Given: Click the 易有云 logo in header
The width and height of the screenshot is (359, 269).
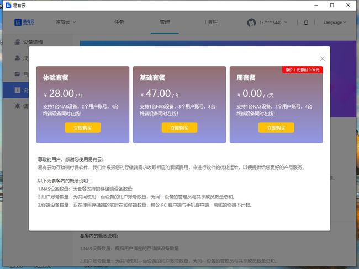Looking at the screenshot, I should click(25, 23).
